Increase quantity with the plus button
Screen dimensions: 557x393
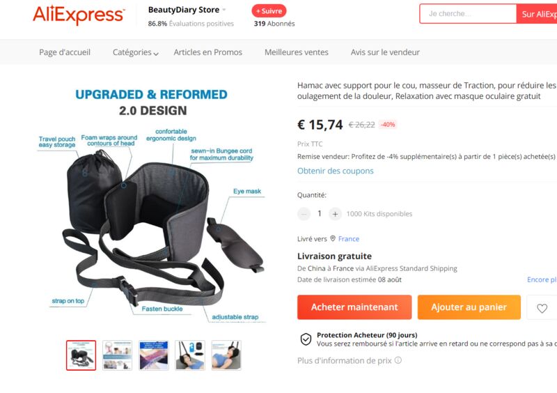335,214
